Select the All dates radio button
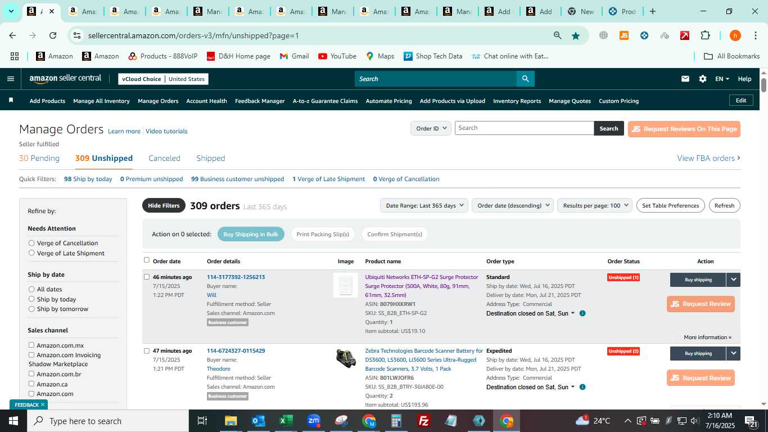Screen dimensions: 768x432 coord(31,289)
